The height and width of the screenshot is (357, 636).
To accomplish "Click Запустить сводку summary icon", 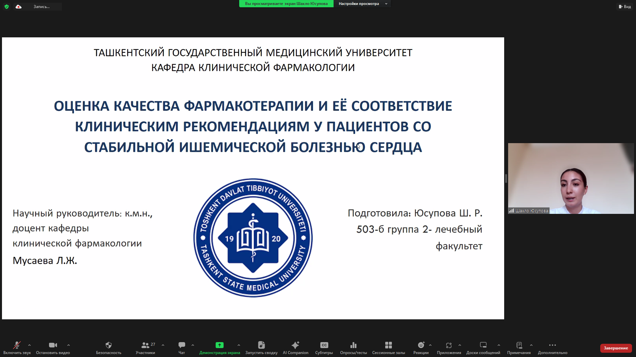I will (x=261, y=345).
